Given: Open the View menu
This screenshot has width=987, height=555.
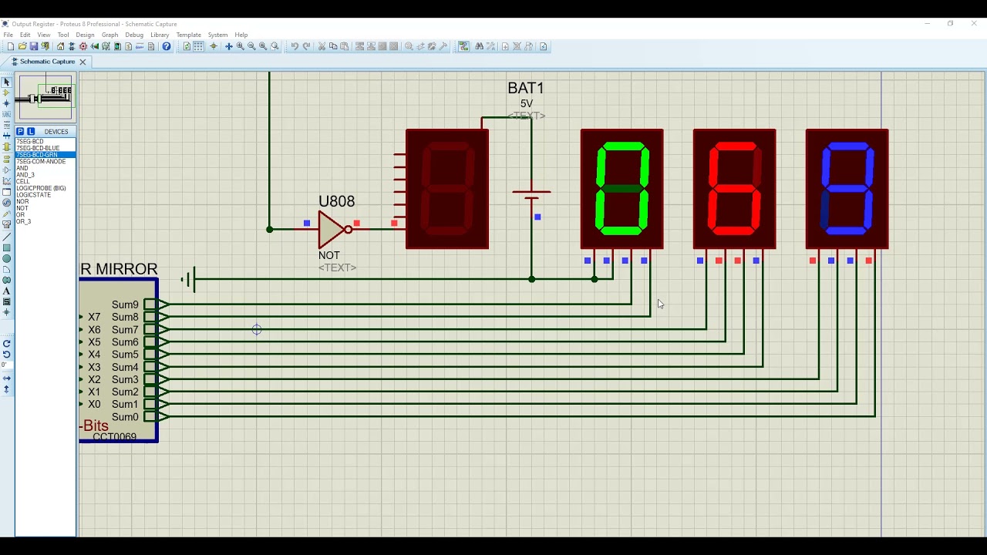Looking at the screenshot, I should tap(44, 35).
